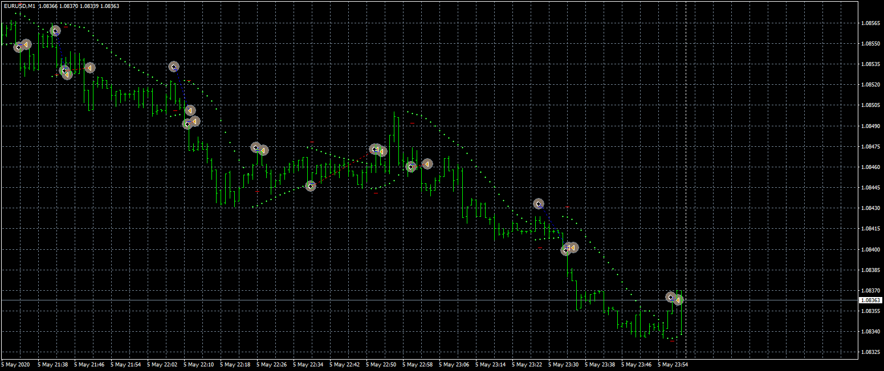Viewport: 884px width, 371px height.
Task: Click the 5 May 22:50 time label
Action: (x=381, y=364)
